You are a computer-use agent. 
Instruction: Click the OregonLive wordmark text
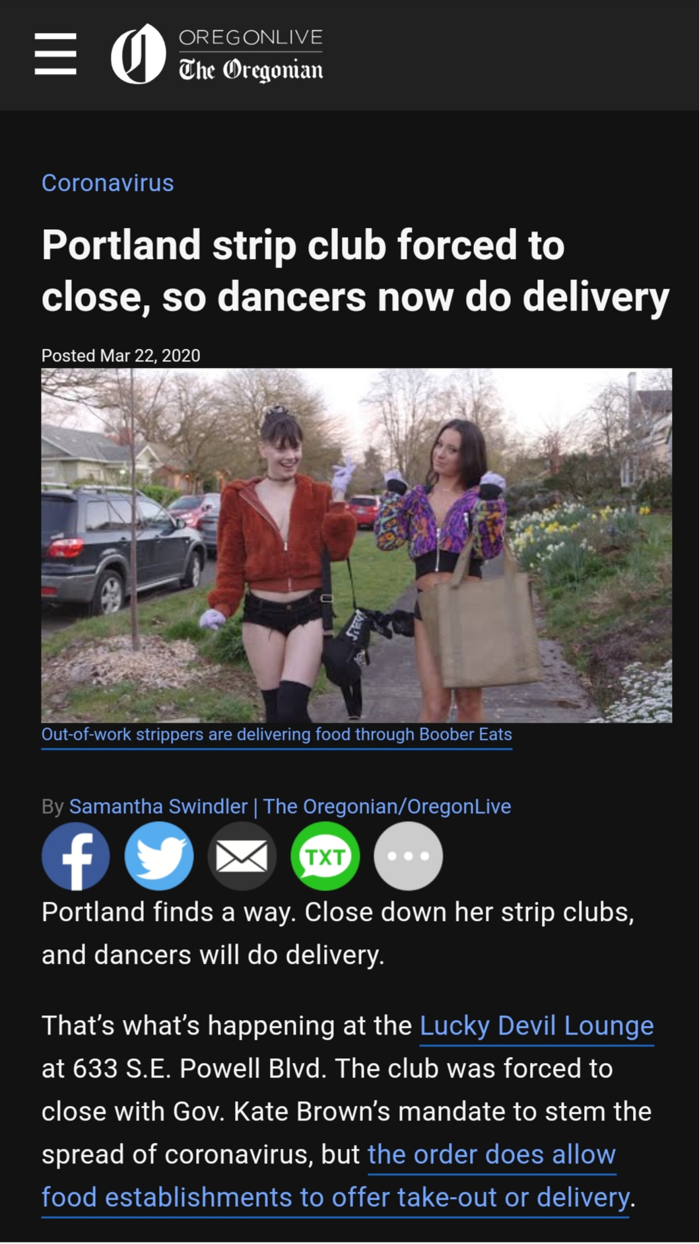click(x=251, y=38)
